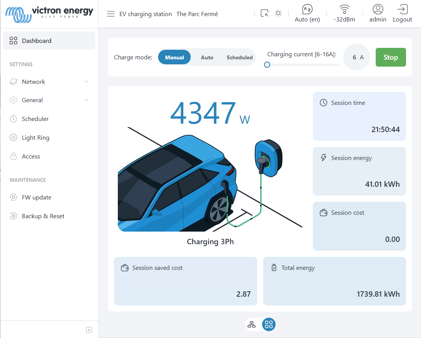This screenshot has height=338, width=421.
Task: Click the Logout label
Action: [x=403, y=19]
